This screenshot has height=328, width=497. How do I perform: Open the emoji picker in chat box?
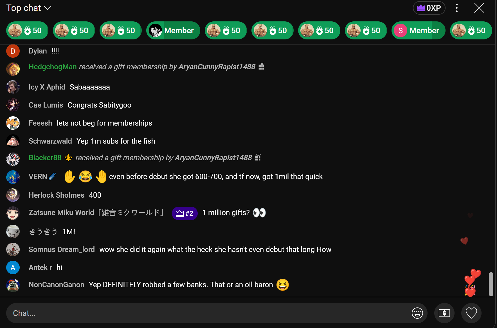[417, 313]
